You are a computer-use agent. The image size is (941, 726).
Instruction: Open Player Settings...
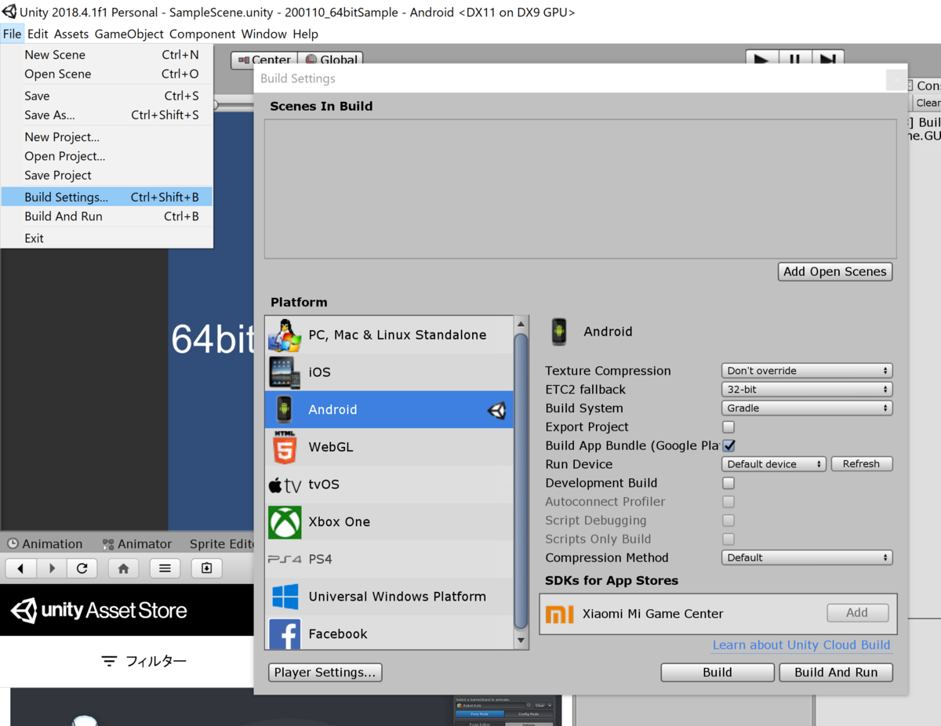pyautogui.click(x=325, y=672)
